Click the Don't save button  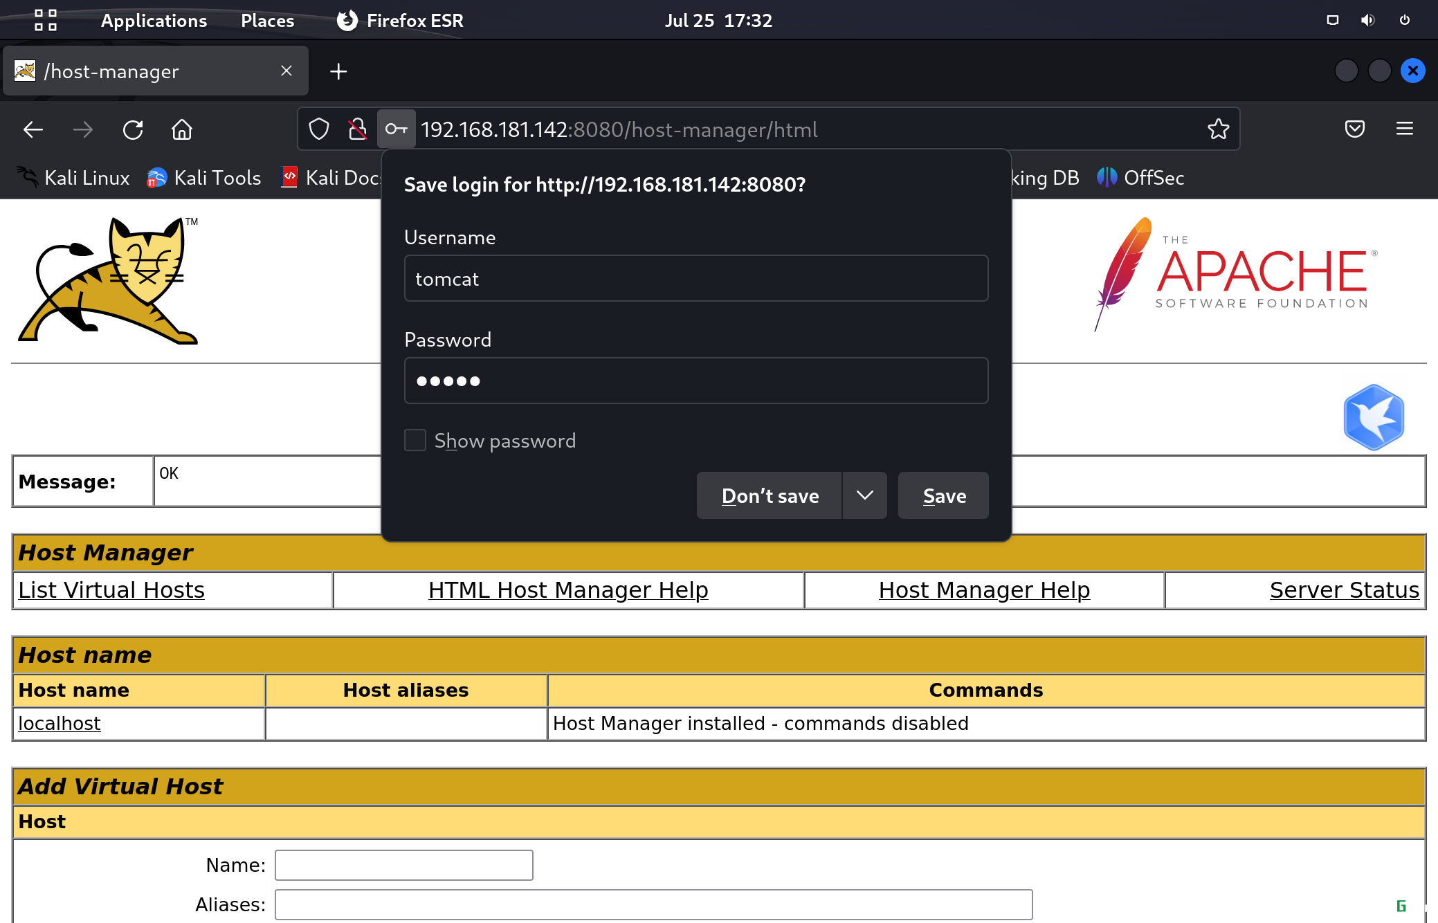pos(770,495)
